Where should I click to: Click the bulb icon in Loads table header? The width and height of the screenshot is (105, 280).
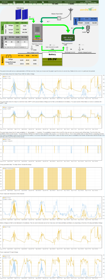coord(79,19)
